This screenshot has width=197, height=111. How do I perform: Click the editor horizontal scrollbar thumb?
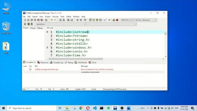(x=76, y=59)
